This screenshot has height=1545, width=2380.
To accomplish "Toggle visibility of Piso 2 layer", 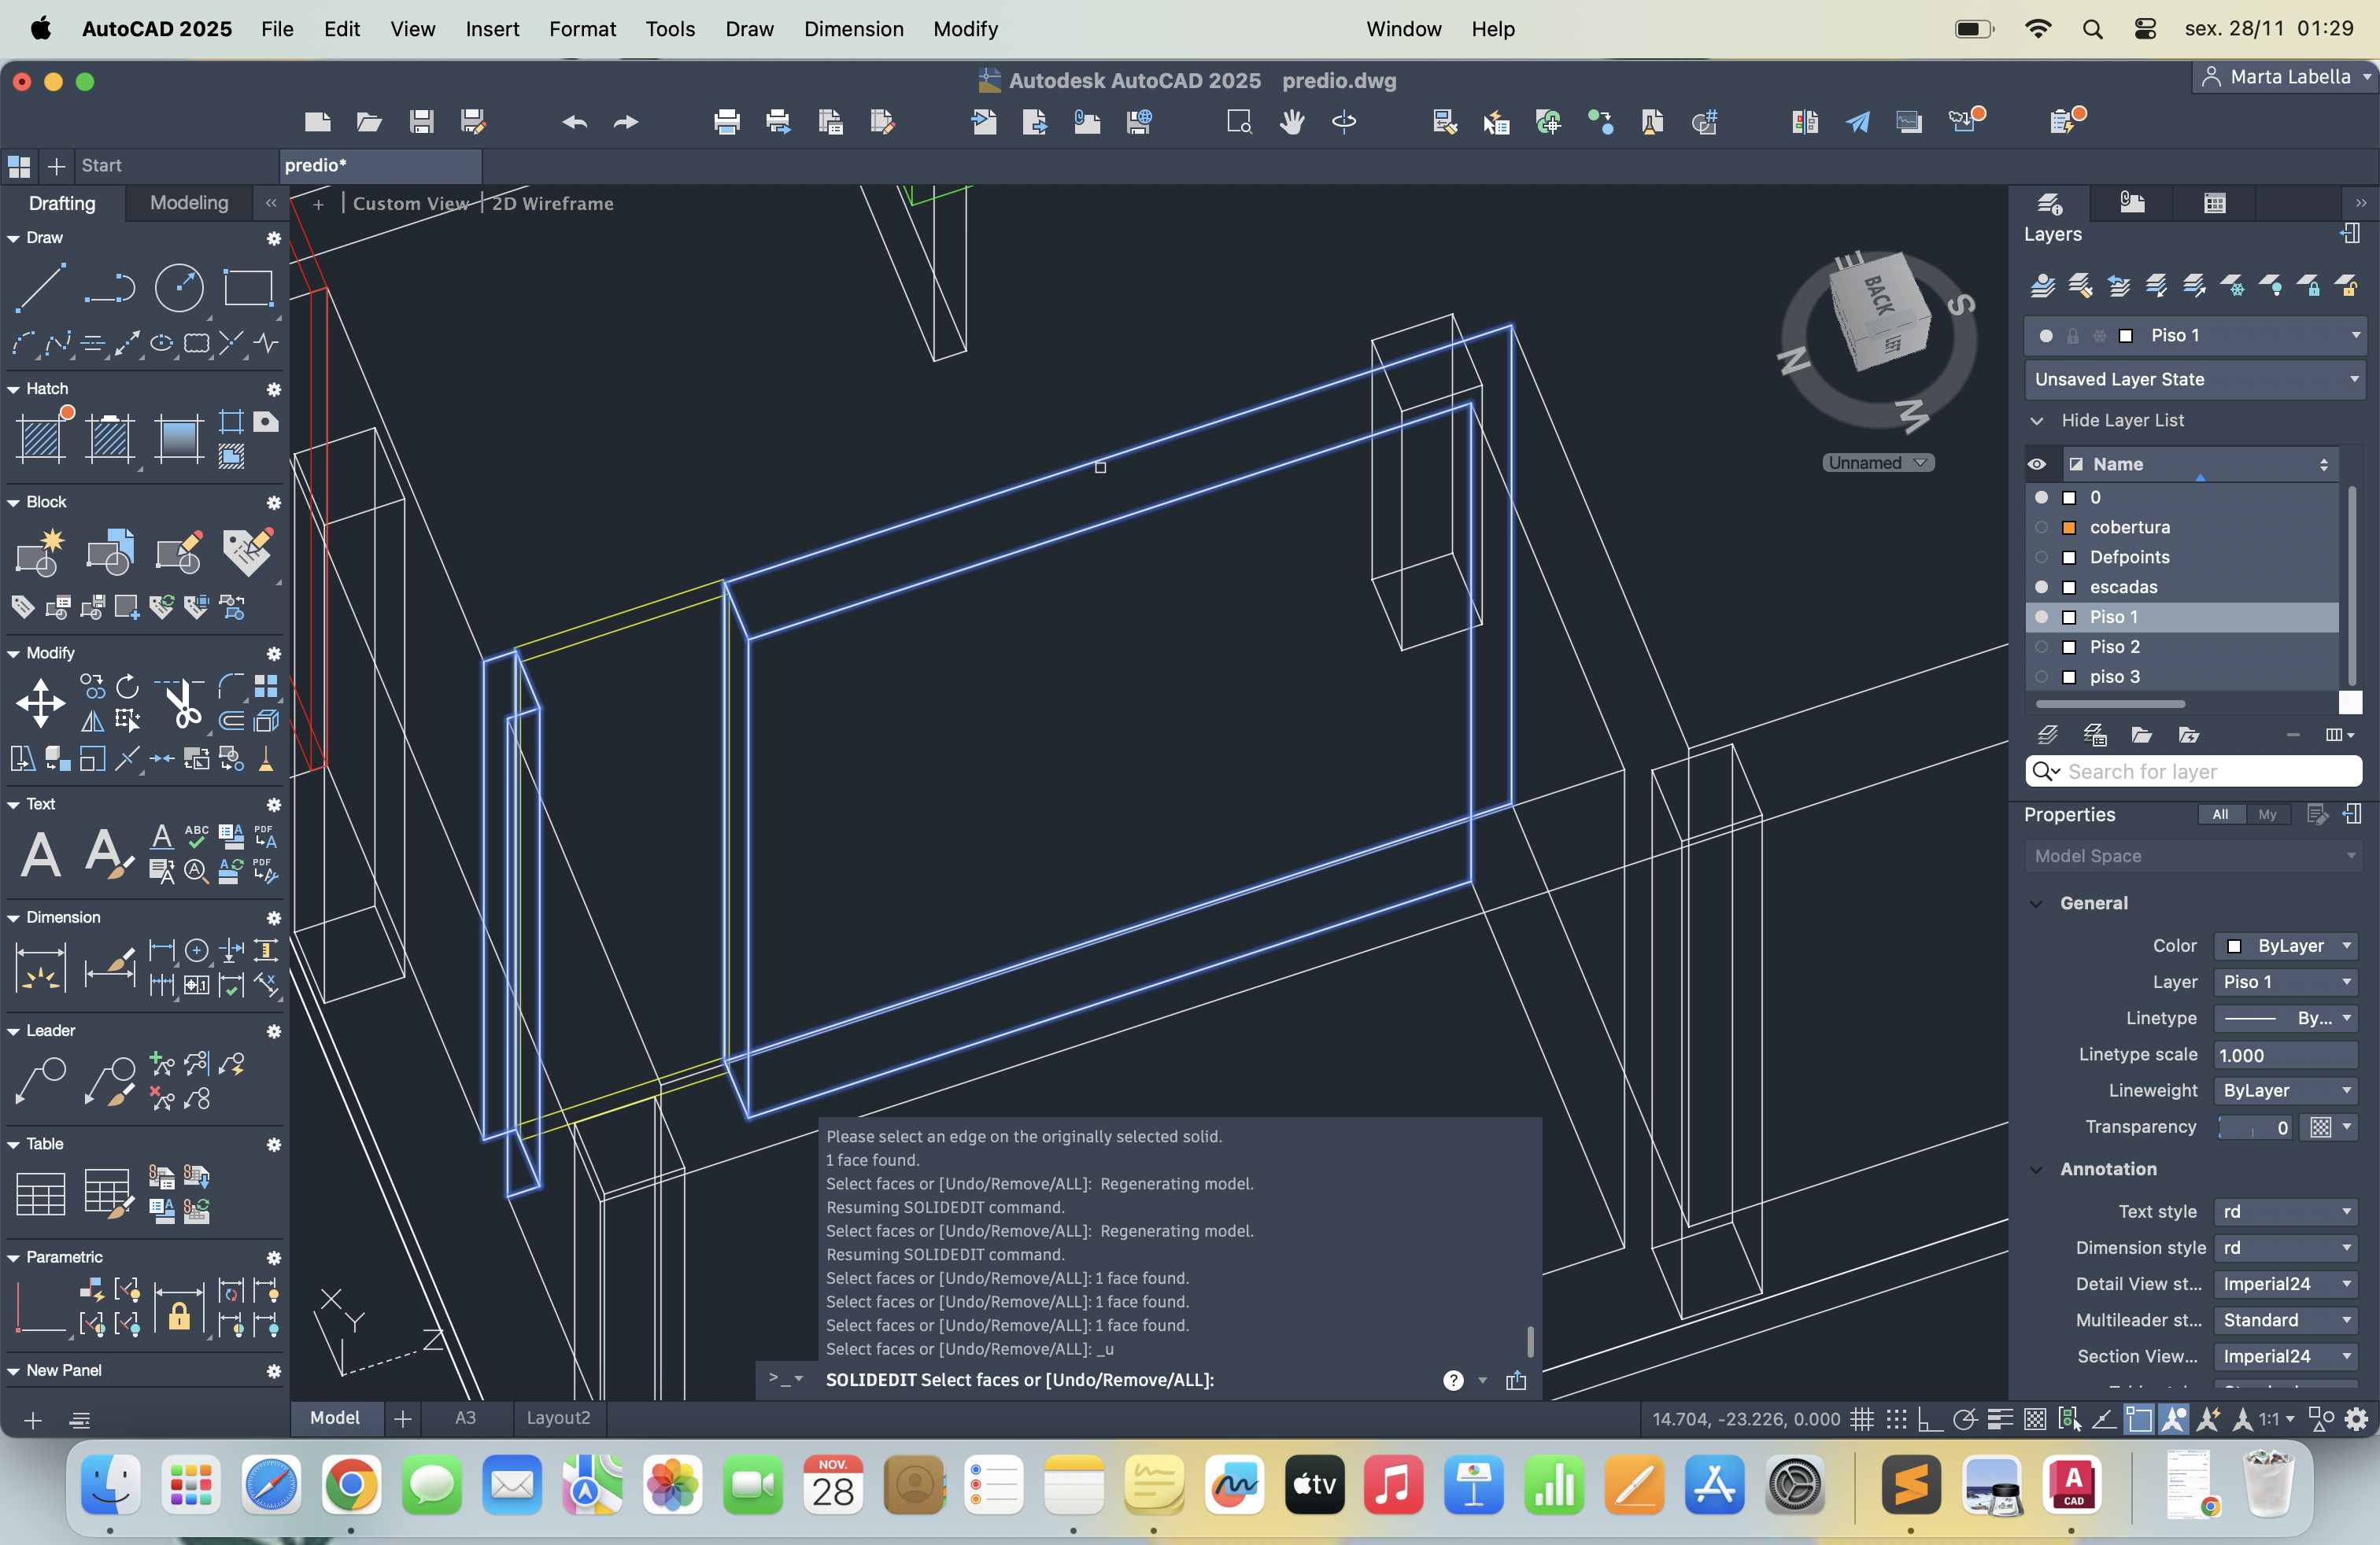I will point(2041,647).
